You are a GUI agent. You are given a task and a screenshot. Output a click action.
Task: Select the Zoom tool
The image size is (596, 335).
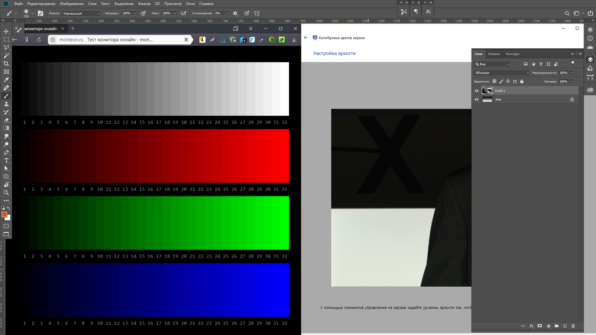click(x=6, y=193)
